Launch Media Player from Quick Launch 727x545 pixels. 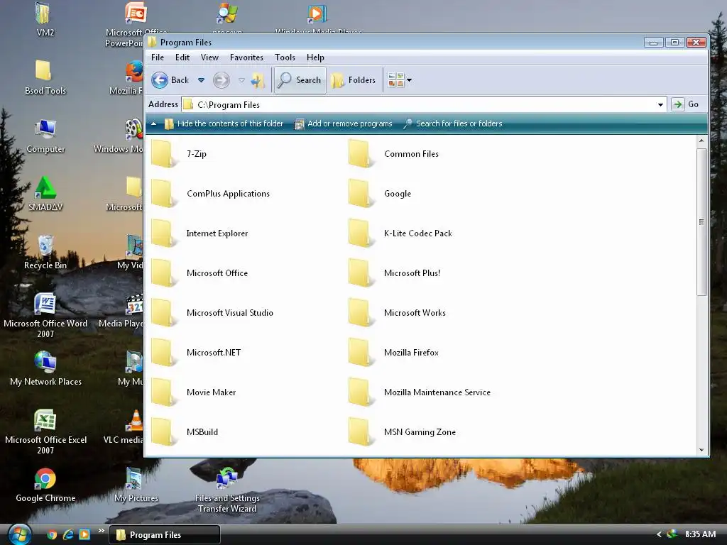[x=84, y=534]
